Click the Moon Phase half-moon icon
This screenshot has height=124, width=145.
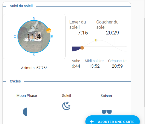[x=25, y=112]
